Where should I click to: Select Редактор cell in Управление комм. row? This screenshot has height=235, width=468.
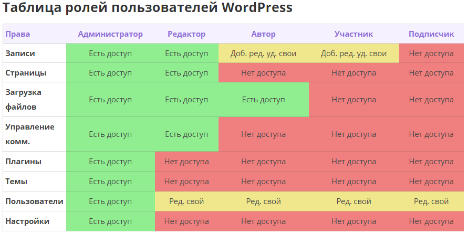[186, 134]
